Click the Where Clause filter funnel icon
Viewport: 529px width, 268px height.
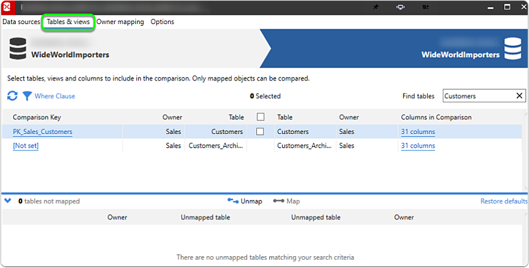(27, 96)
